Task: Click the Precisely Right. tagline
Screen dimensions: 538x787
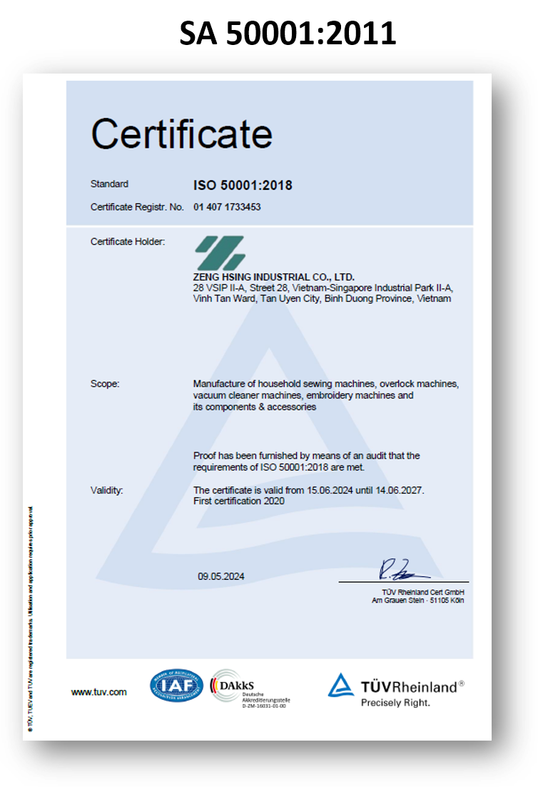Action: 395,703
